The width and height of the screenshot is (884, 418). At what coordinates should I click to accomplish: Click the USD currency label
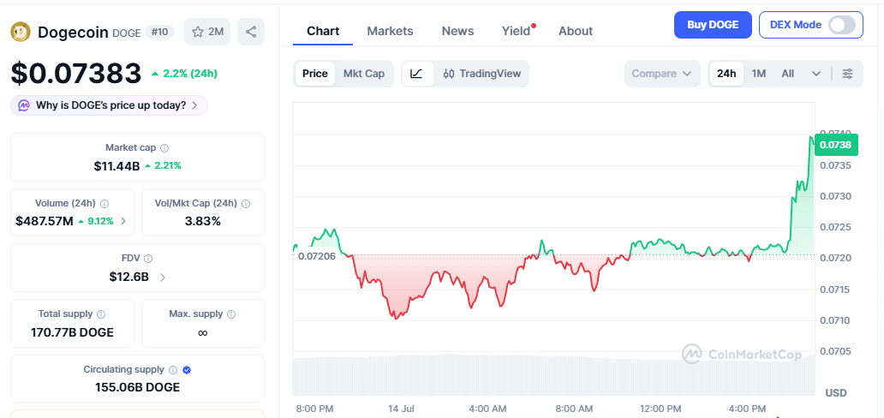pyautogui.click(x=835, y=392)
